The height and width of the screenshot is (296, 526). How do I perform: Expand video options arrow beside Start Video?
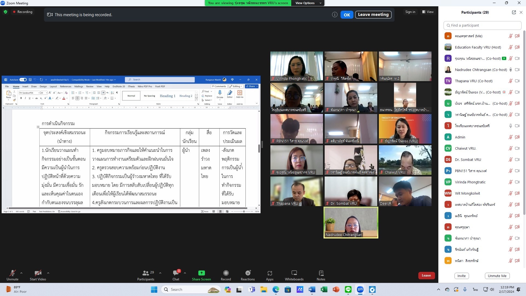point(48,273)
